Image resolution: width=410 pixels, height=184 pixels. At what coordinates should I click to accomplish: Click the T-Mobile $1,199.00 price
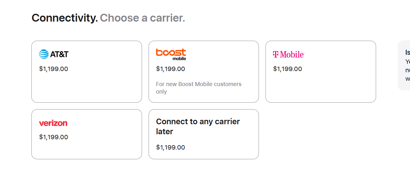(287, 69)
